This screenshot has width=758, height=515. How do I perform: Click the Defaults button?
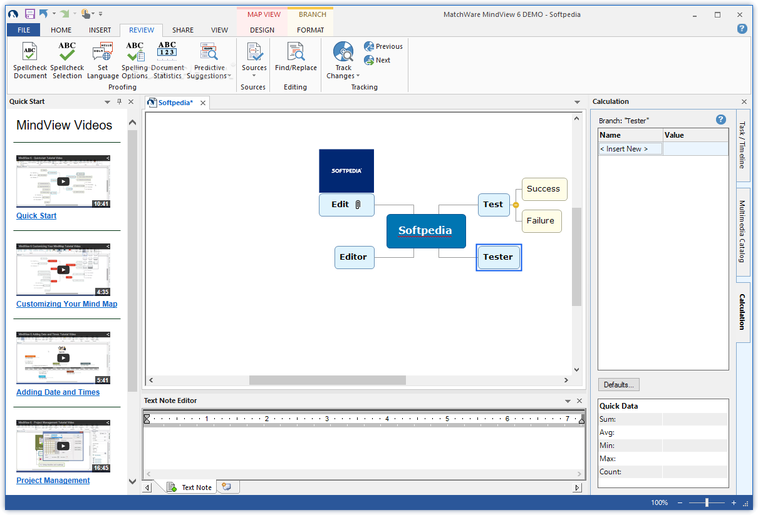(x=619, y=384)
